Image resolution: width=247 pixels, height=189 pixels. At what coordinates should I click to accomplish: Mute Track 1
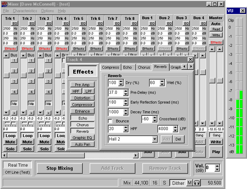click(x=10, y=142)
